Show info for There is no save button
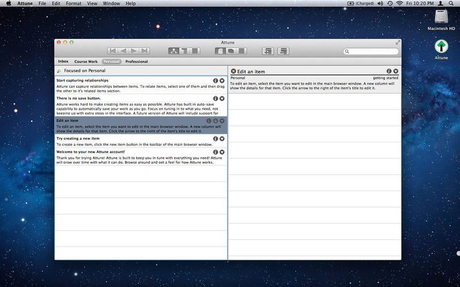460x287 pixels. click(x=216, y=98)
